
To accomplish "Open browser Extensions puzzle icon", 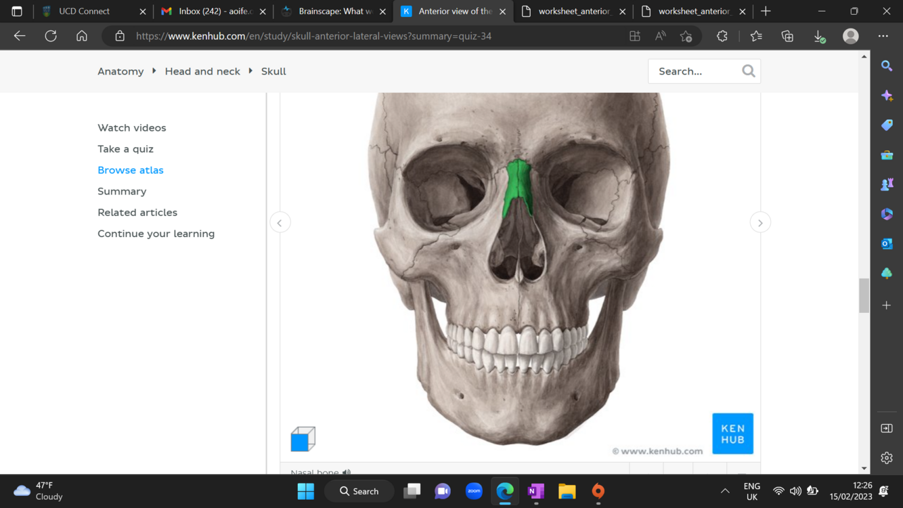I will coord(722,36).
